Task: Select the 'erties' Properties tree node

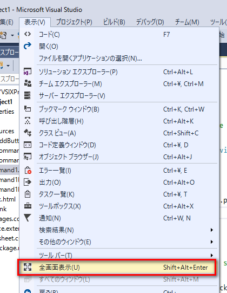Action: tap(7, 112)
